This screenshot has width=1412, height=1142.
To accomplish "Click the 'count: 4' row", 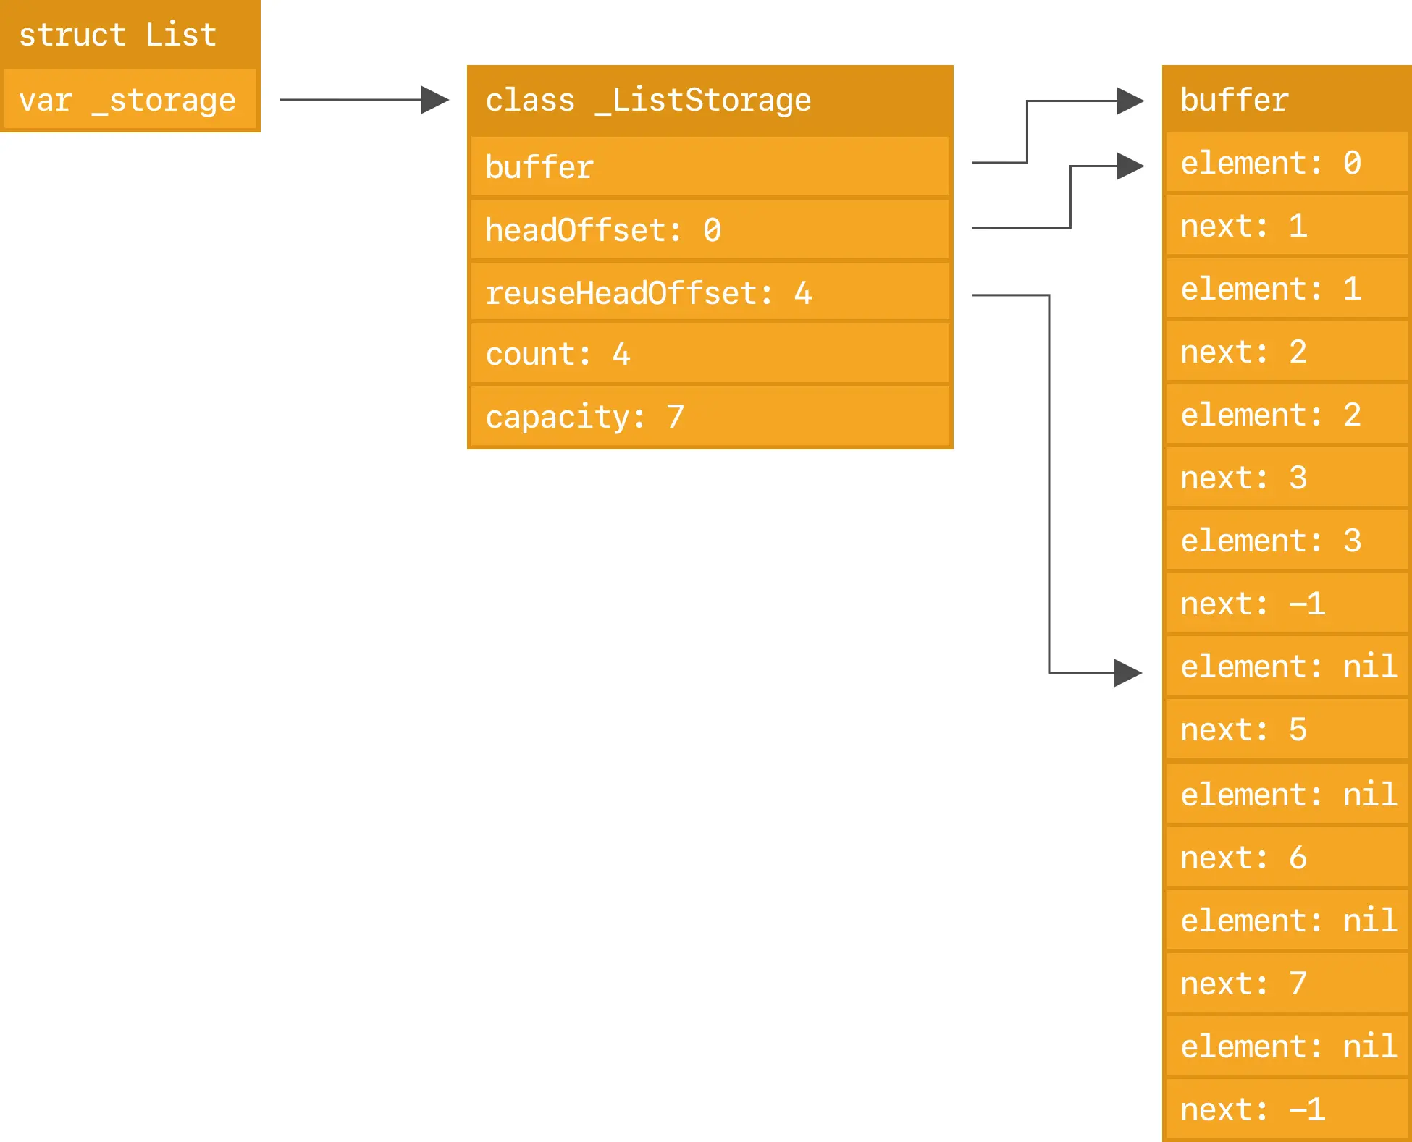I will (x=710, y=354).
